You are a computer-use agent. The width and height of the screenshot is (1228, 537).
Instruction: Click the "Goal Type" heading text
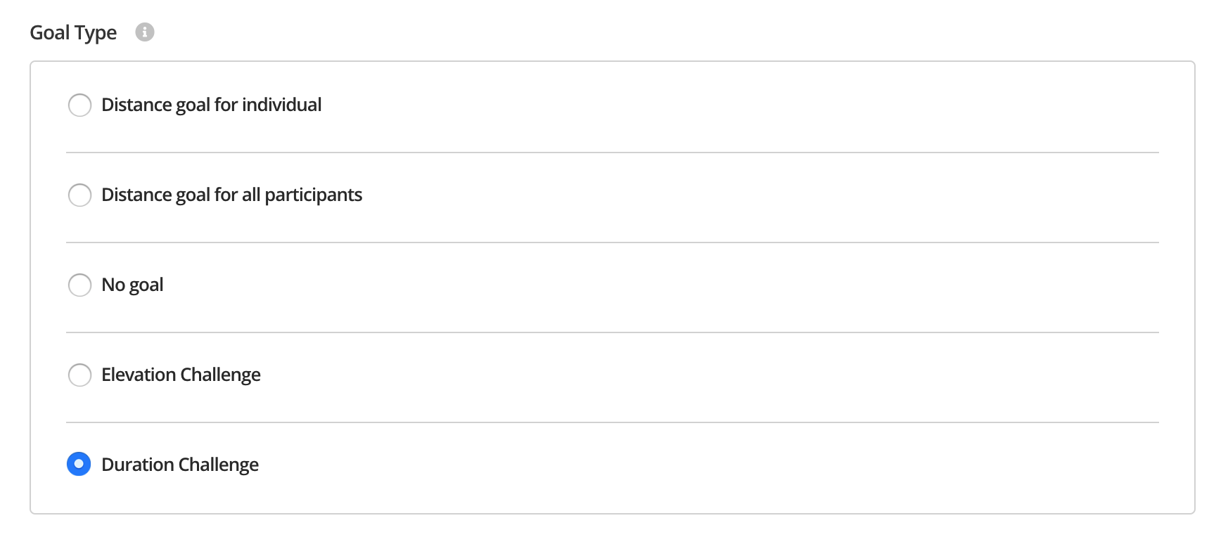[x=73, y=32]
